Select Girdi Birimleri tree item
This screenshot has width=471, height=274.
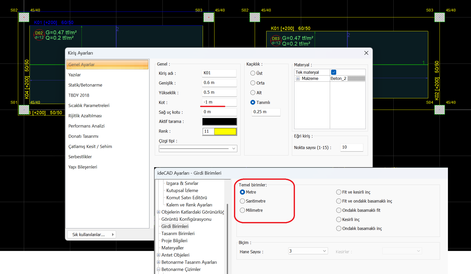click(x=175, y=226)
